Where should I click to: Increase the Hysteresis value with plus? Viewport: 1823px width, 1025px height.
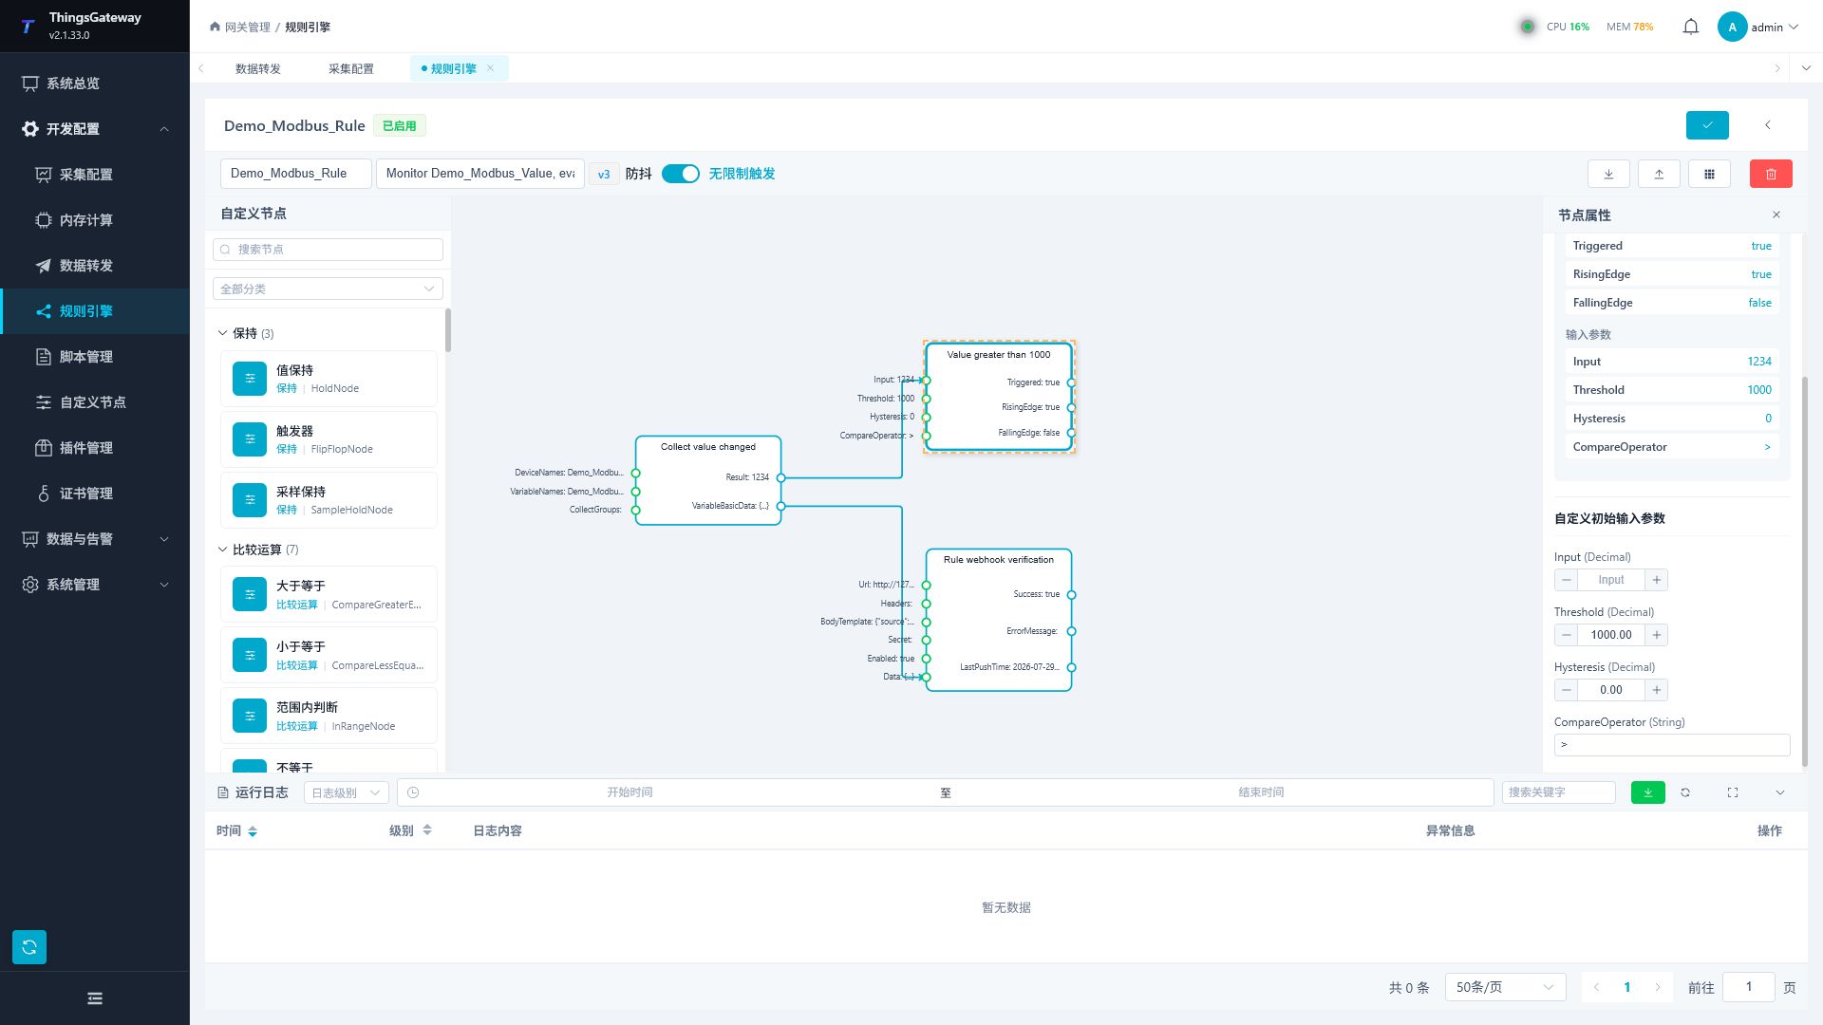1657,690
